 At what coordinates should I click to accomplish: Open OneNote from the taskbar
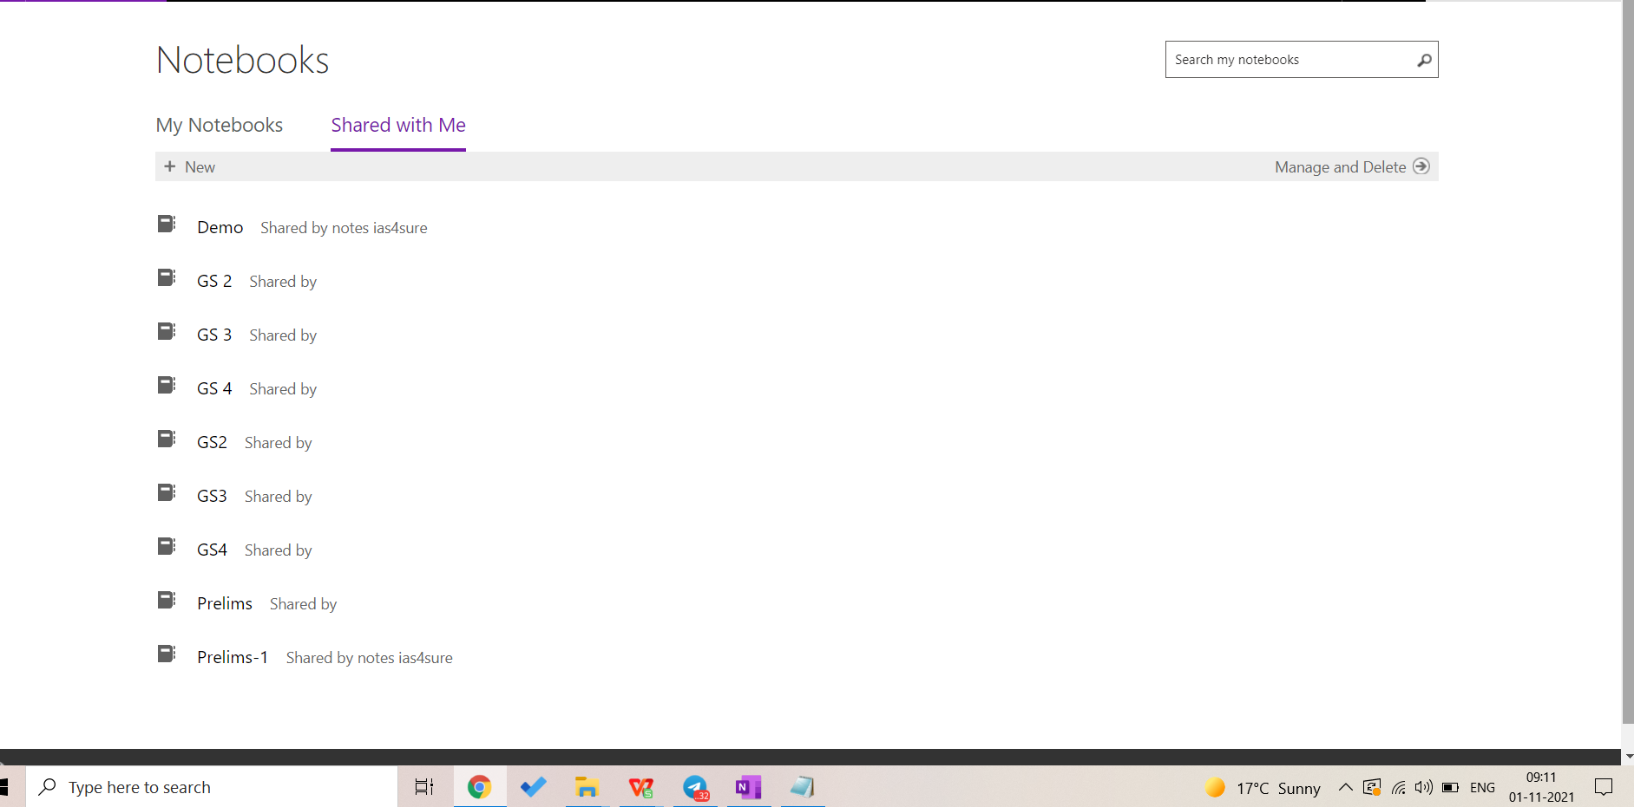[748, 787]
